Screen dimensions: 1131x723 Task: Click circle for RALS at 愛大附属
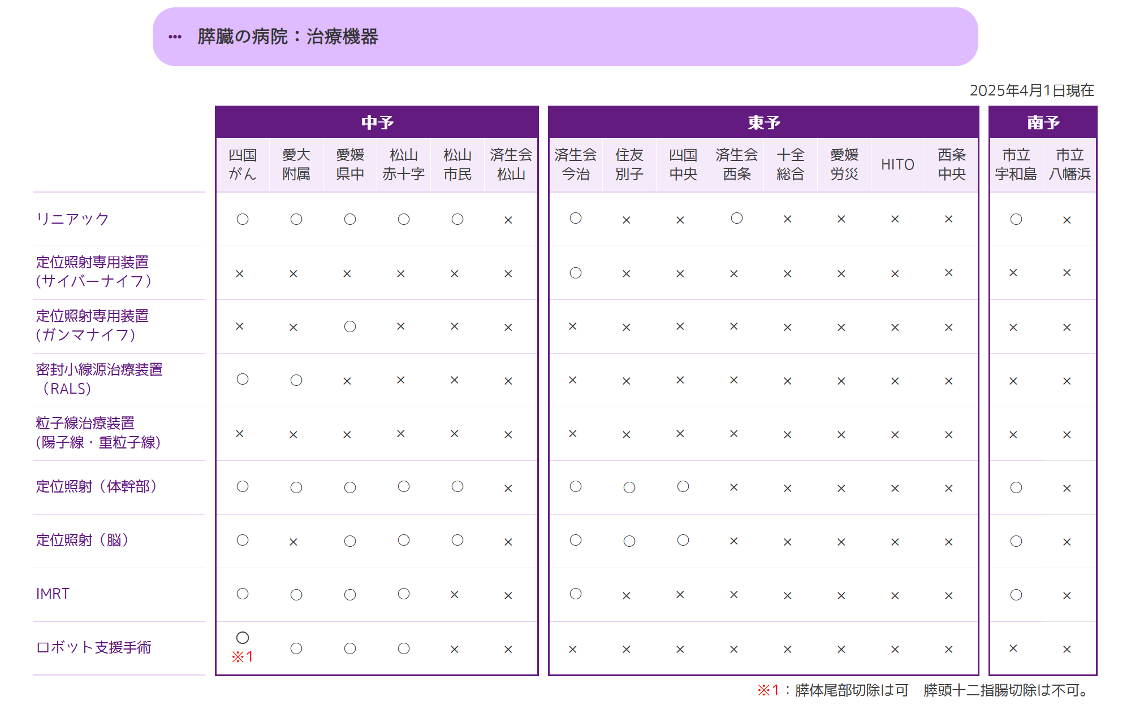point(296,380)
